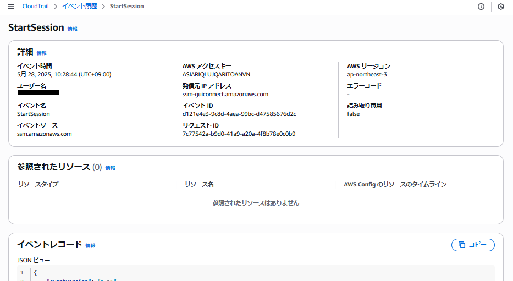
Task: Open 情報 link next to StartSession title
Action: click(73, 29)
